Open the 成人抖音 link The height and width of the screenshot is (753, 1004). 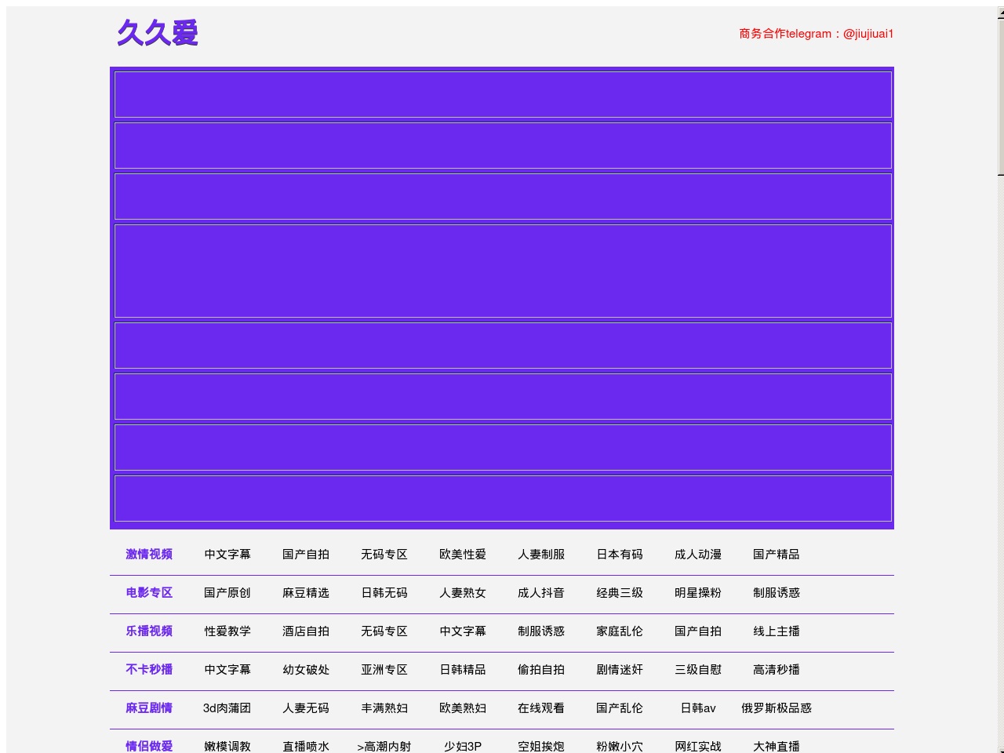click(541, 592)
